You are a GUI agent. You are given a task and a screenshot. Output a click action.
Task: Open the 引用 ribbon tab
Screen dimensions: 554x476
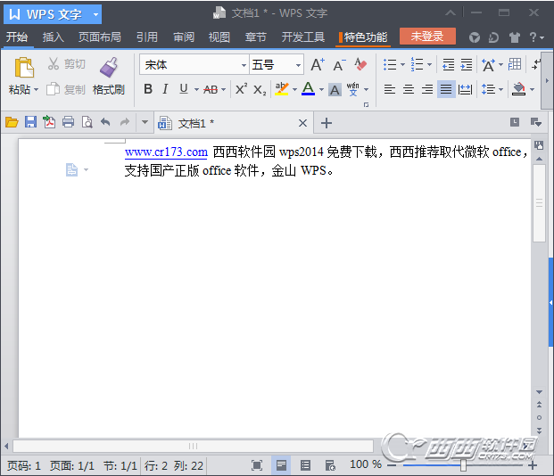(x=147, y=37)
